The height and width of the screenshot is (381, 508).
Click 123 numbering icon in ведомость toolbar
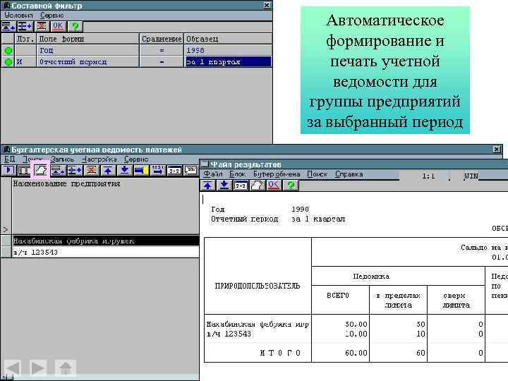point(158,170)
